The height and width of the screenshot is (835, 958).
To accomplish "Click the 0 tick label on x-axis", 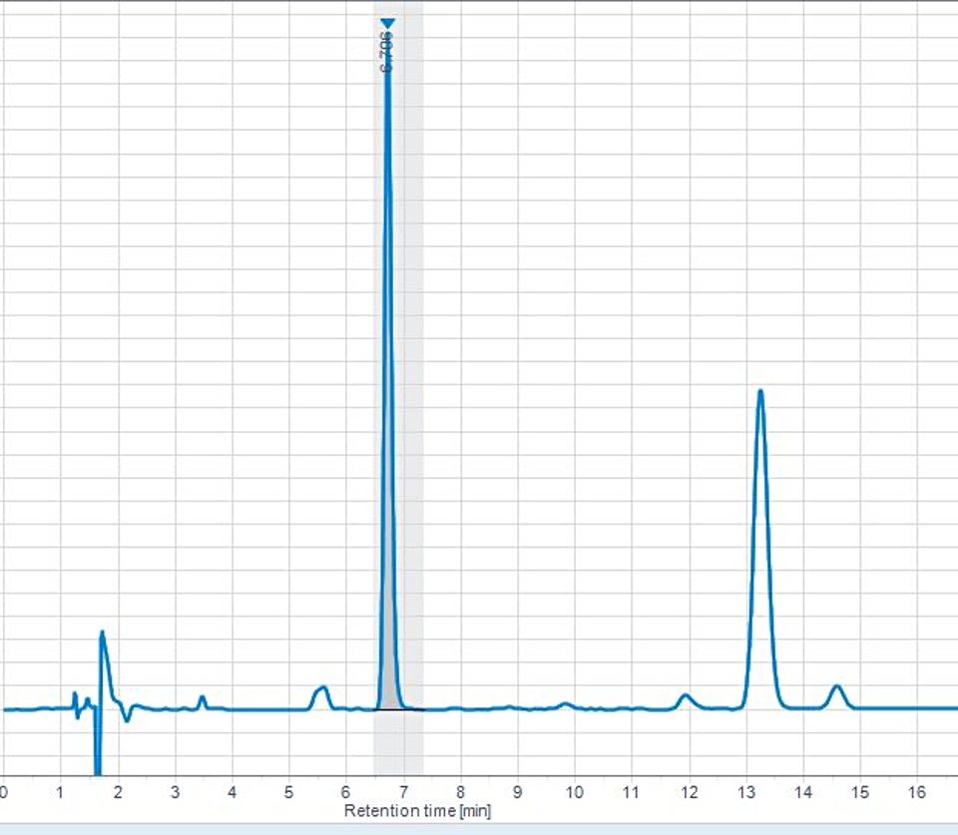I will click(x=4, y=792).
